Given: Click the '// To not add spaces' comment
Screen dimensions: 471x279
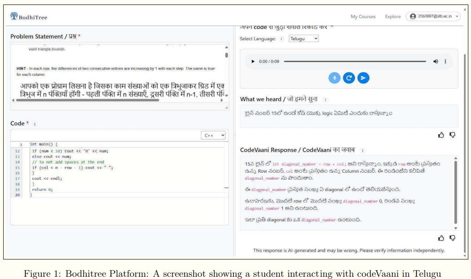Looking at the screenshot, I should 68,162.
